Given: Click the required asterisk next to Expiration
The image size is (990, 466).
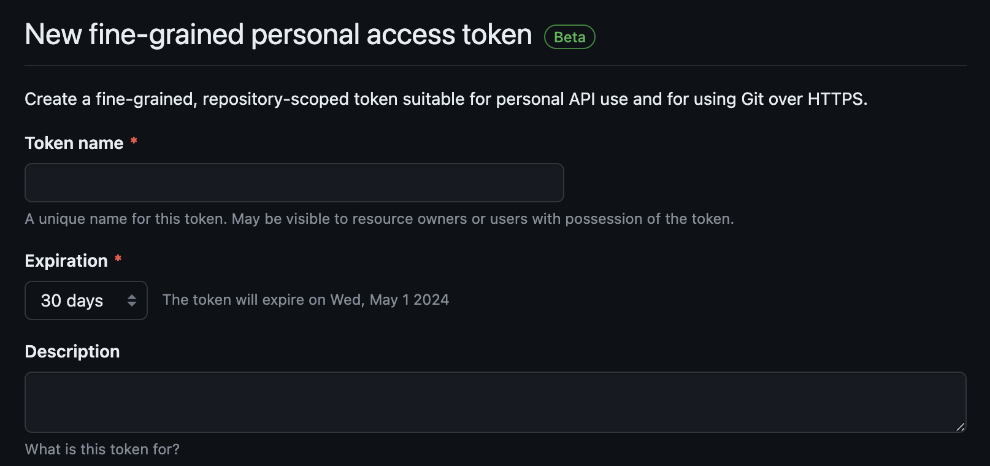Looking at the screenshot, I should tap(118, 258).
